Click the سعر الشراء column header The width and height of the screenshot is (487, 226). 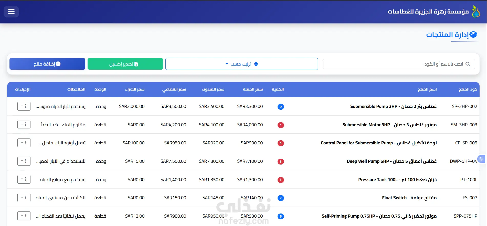[135, 89]
